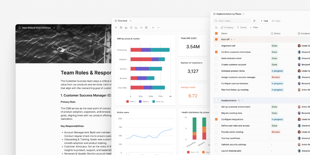Screen dimensions: 310x155
Task: Click the Average health 6.72 card
Action: coord(193,94)
